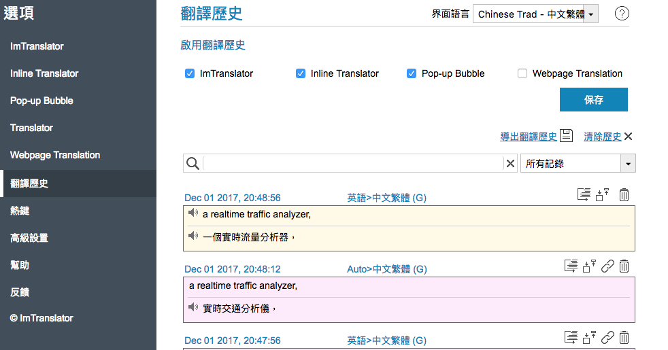Click the second icon in the 20:48:12 row
Screen dimensions: 668x350
point(589,266)
